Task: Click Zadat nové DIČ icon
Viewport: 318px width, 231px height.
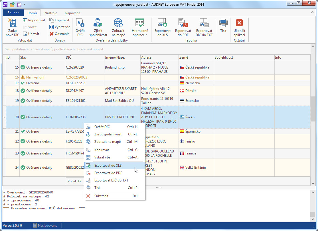Action: point(12,23)
